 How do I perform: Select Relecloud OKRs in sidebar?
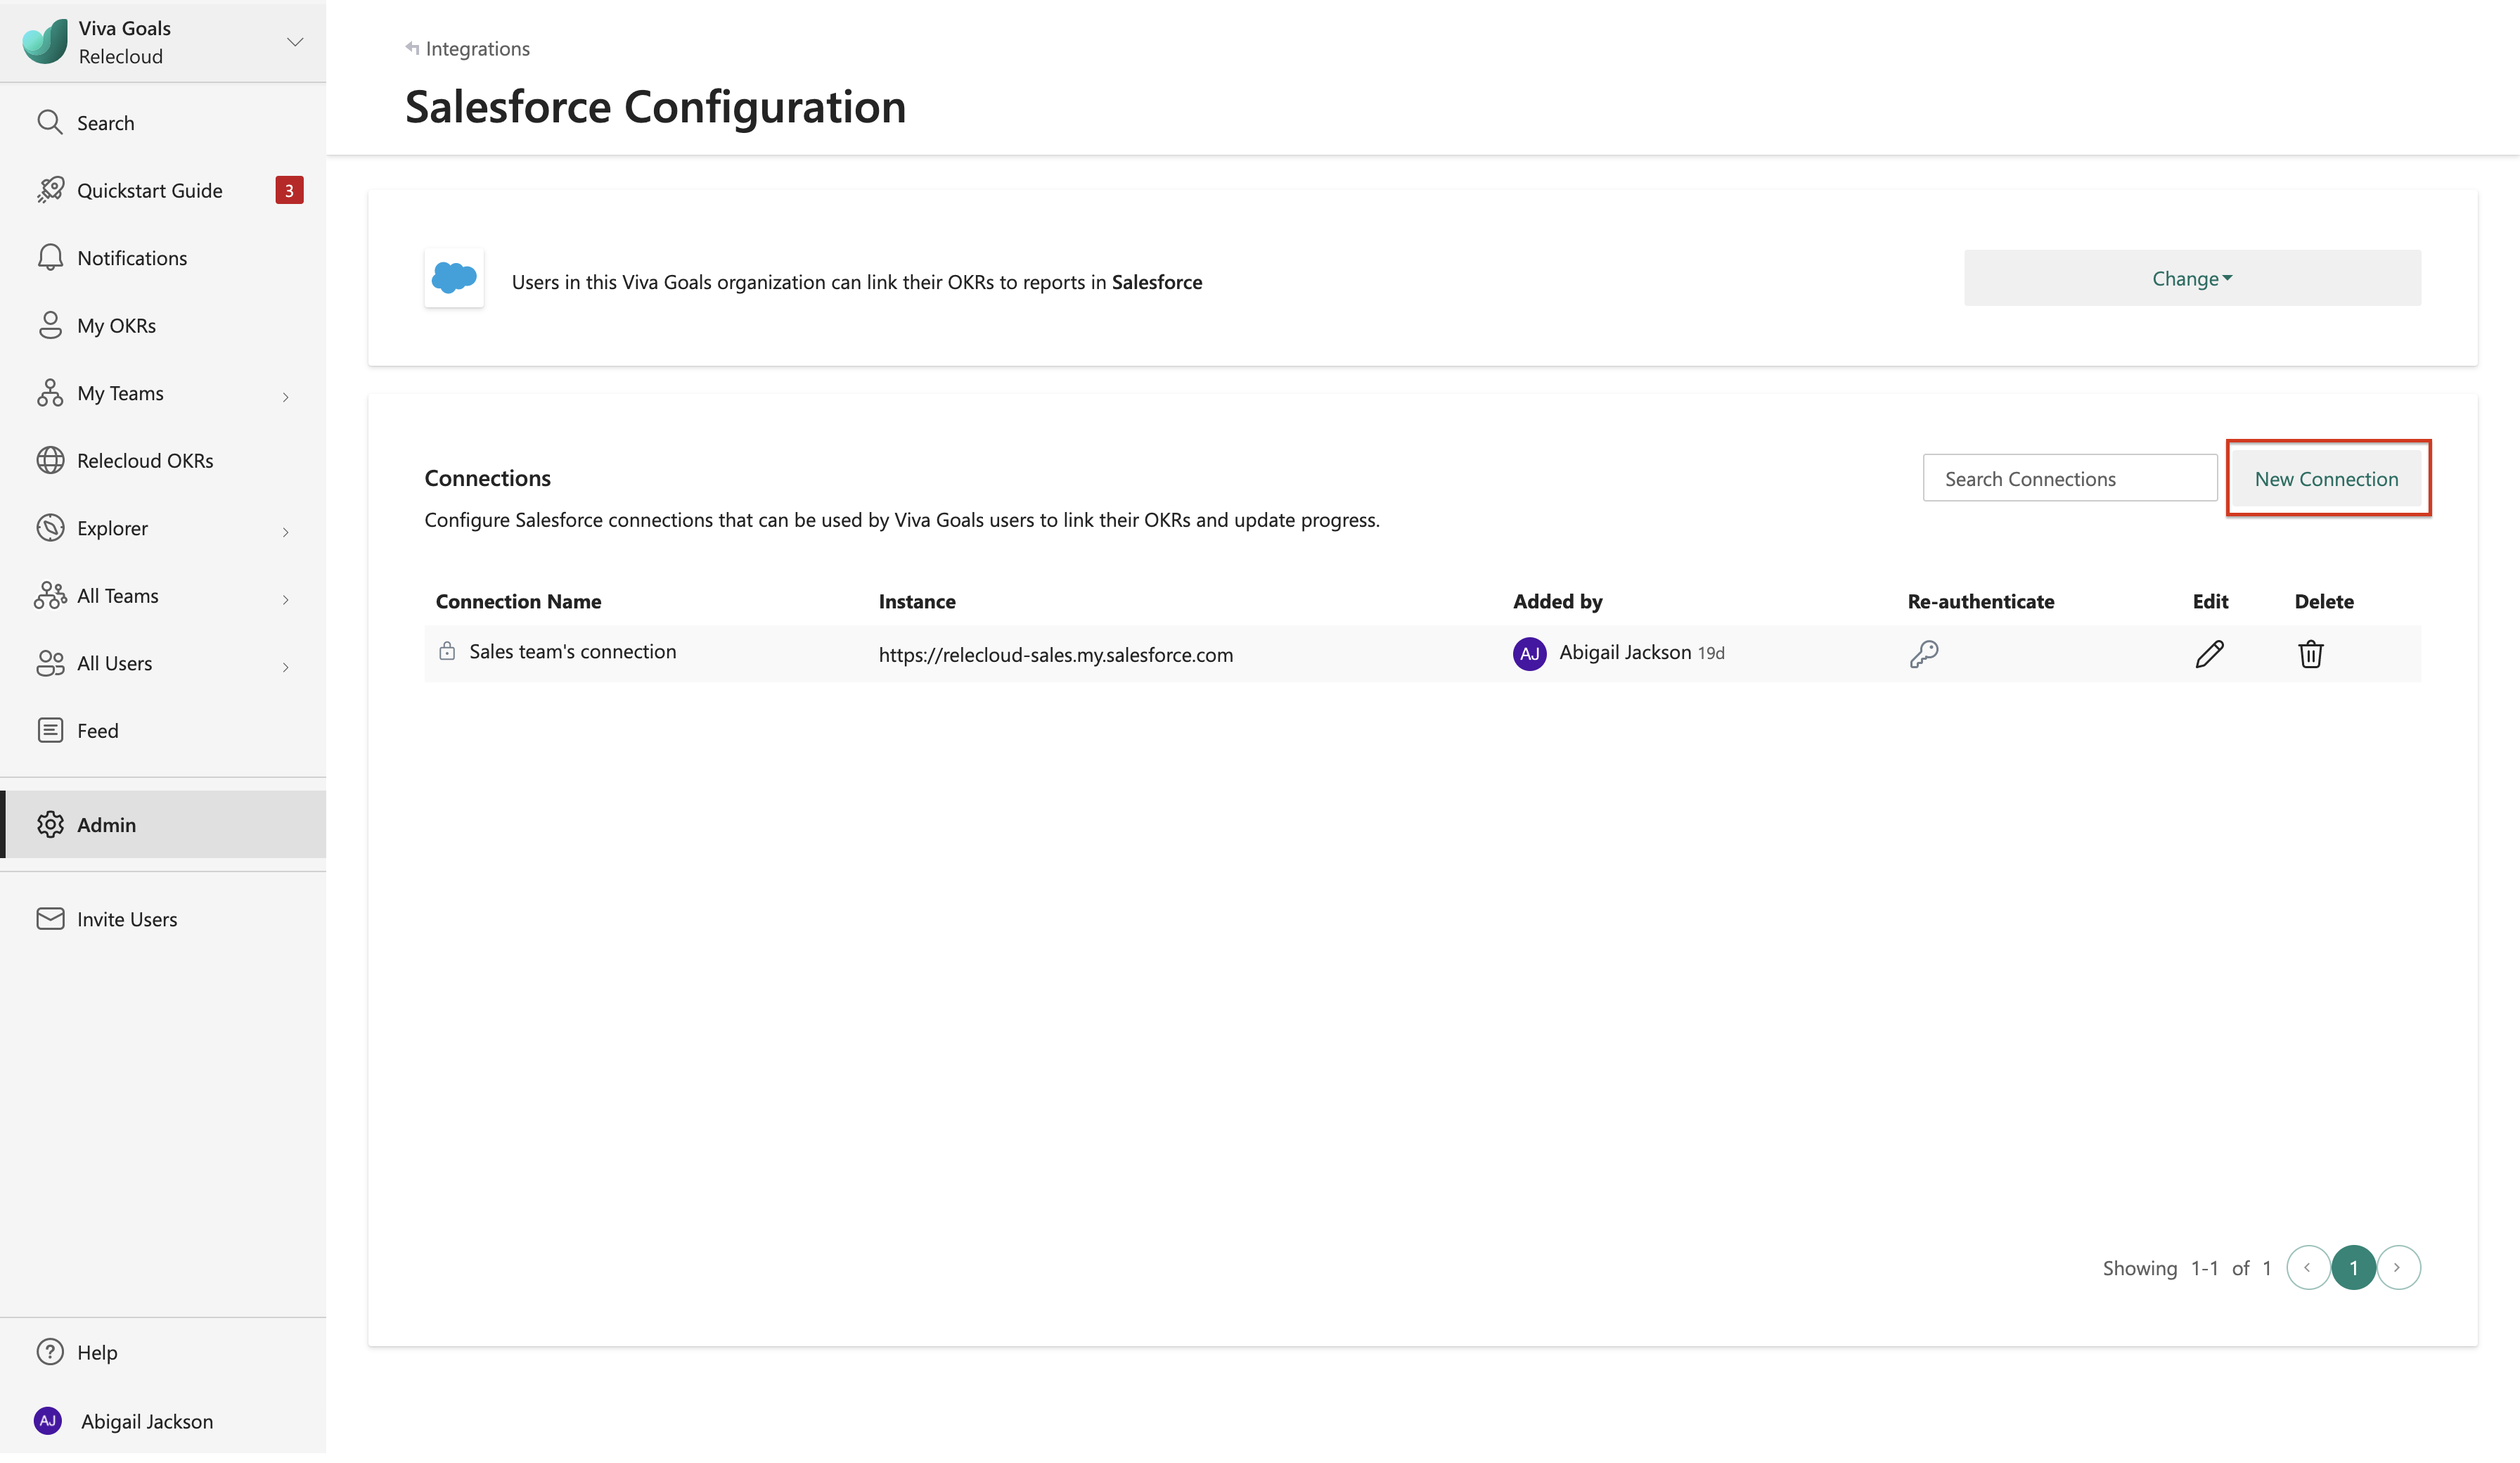coord(144,460)
